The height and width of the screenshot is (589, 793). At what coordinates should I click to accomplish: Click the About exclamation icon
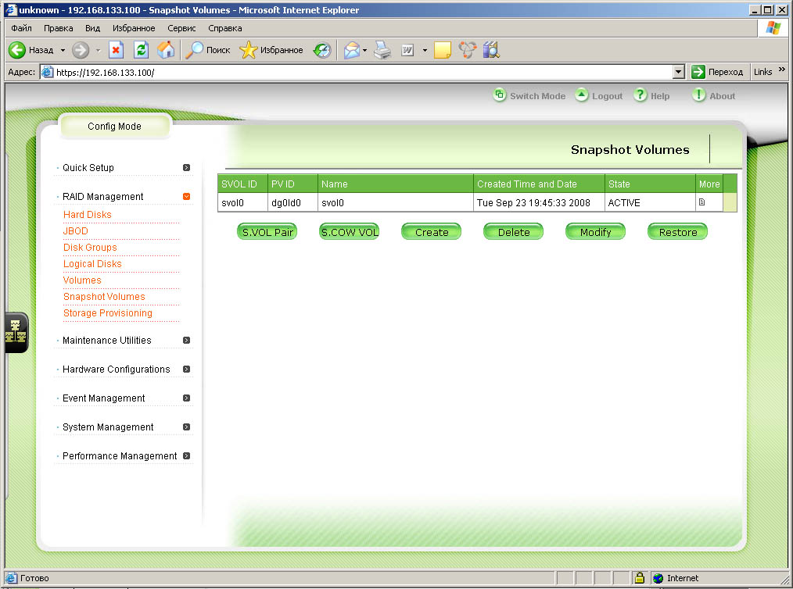699,95
